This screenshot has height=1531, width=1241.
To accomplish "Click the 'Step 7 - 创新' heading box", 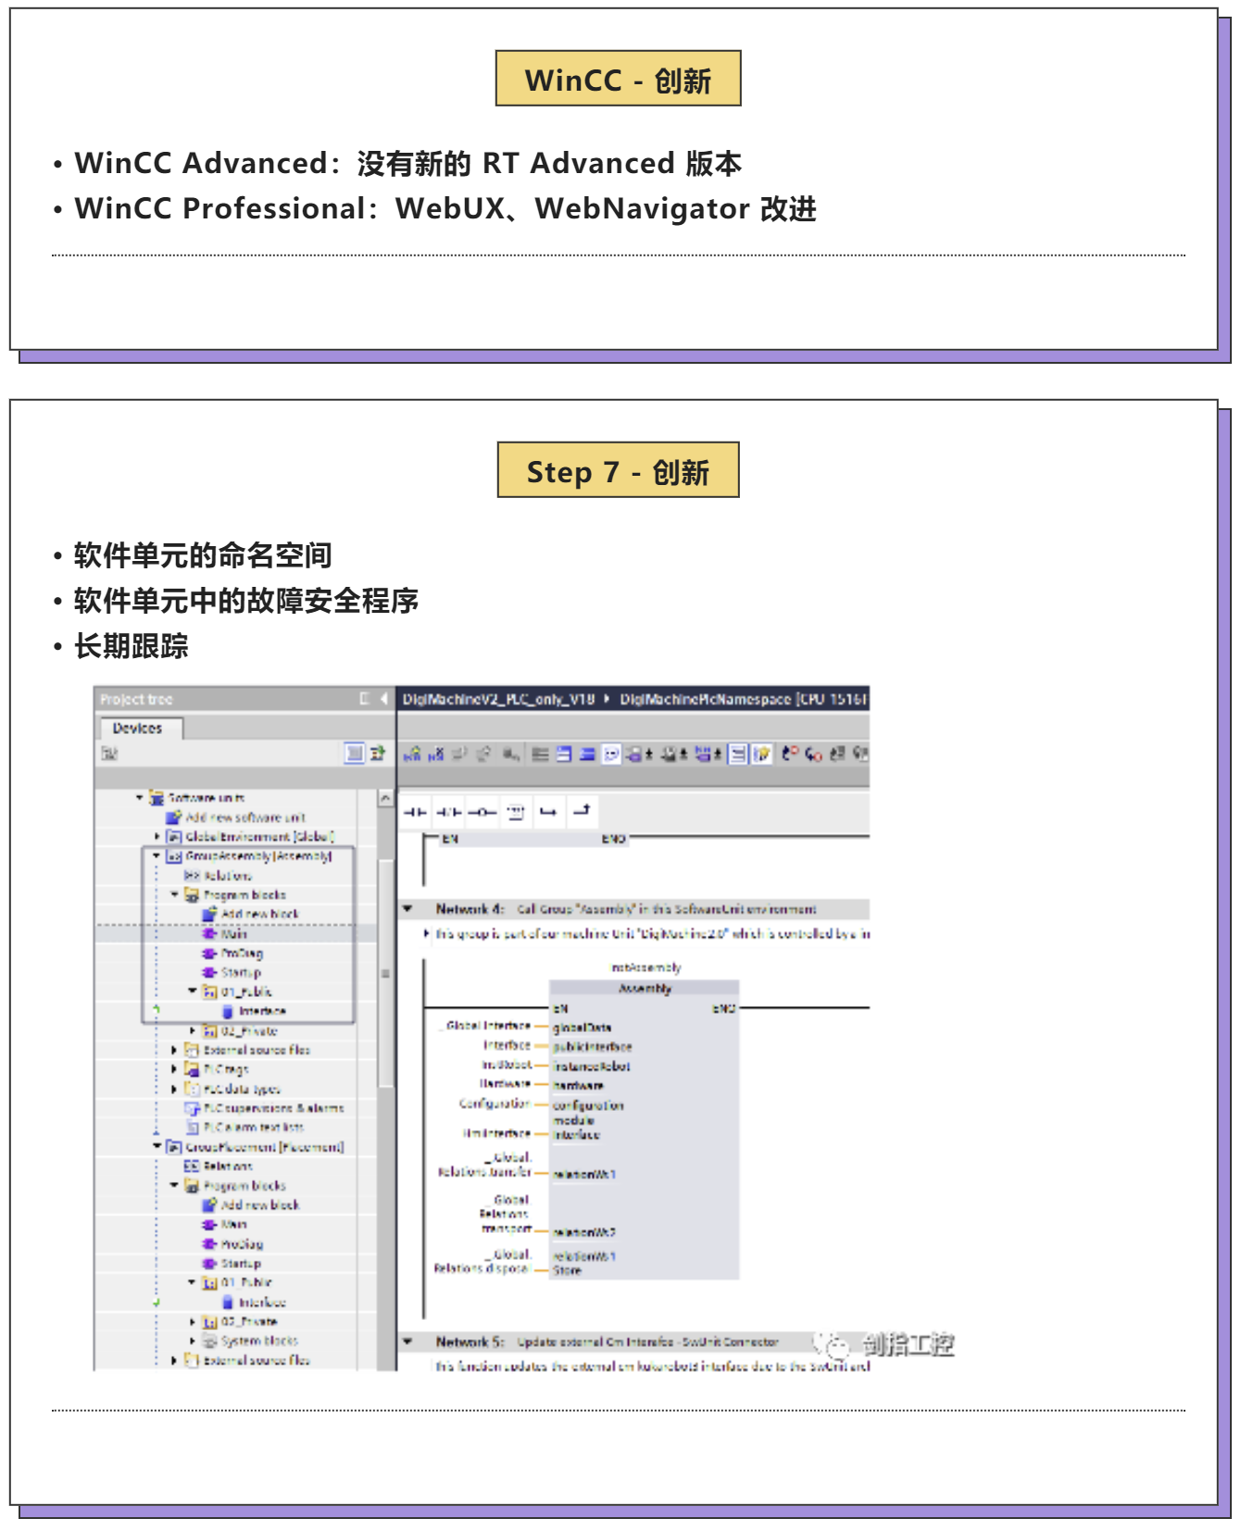I will click(x=618, y=469).
